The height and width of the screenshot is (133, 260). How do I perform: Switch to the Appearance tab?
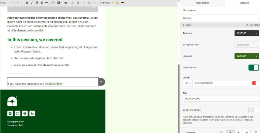pos(202,3)
